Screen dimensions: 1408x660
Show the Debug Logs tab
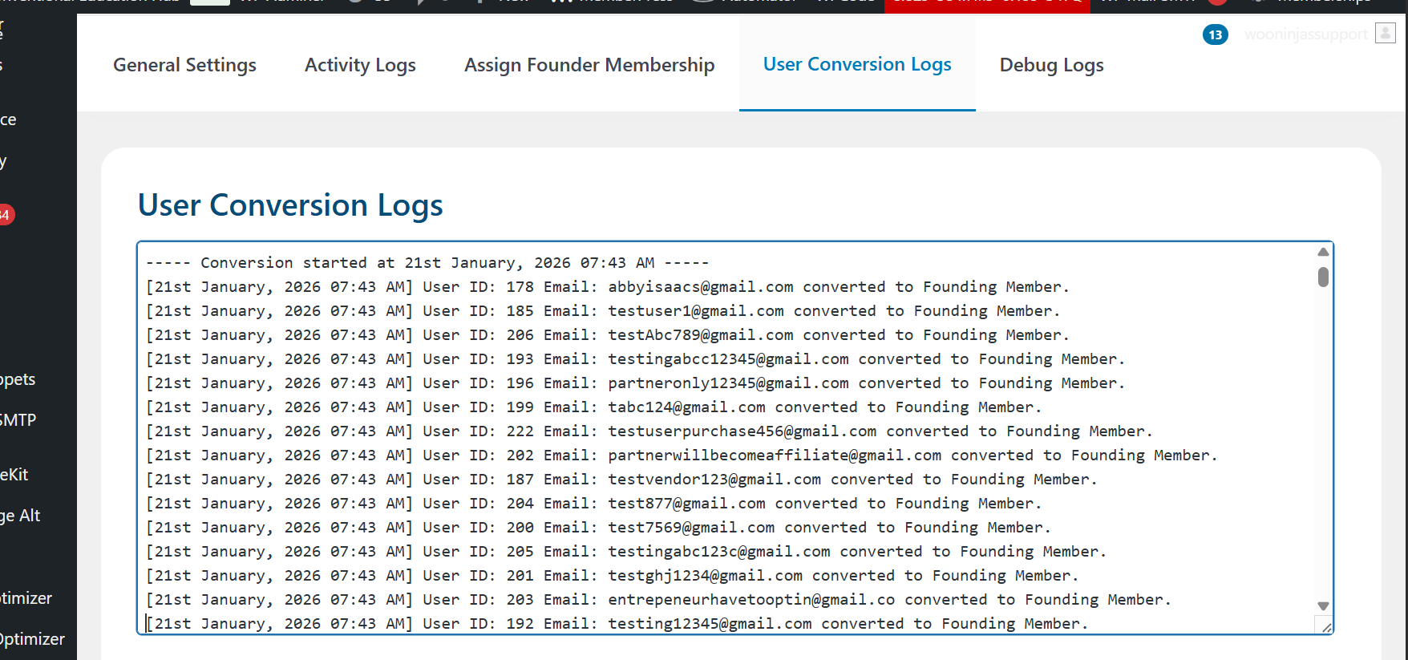tap(1051, 65)
